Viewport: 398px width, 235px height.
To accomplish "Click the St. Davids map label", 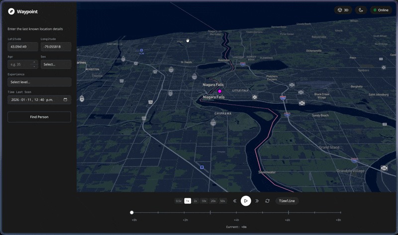I will coord(186,62).
